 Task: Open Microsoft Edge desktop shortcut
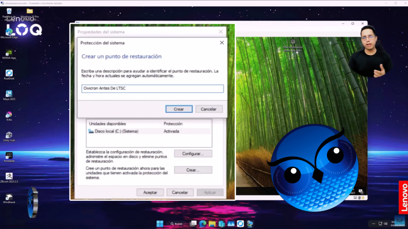pyautogui.click(x=9, y=31)
